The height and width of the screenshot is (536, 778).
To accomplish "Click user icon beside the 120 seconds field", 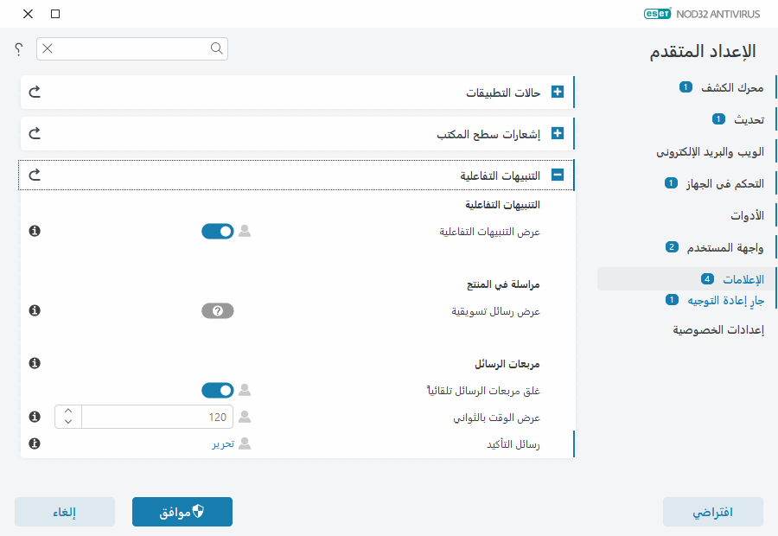I will [x=245, y=417].
